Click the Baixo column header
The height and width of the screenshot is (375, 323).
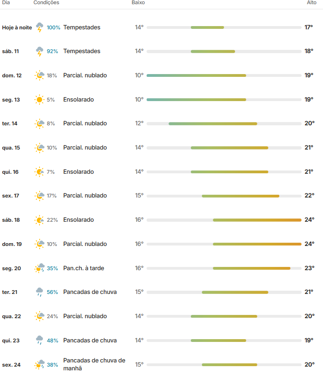pos(138,3)
